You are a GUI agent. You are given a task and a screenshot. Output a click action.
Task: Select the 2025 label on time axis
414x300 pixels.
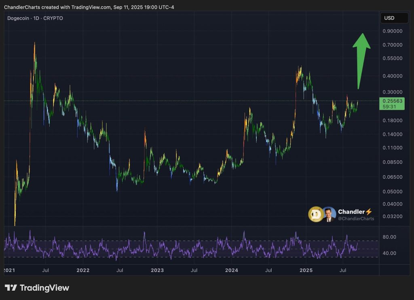(306, 270)
